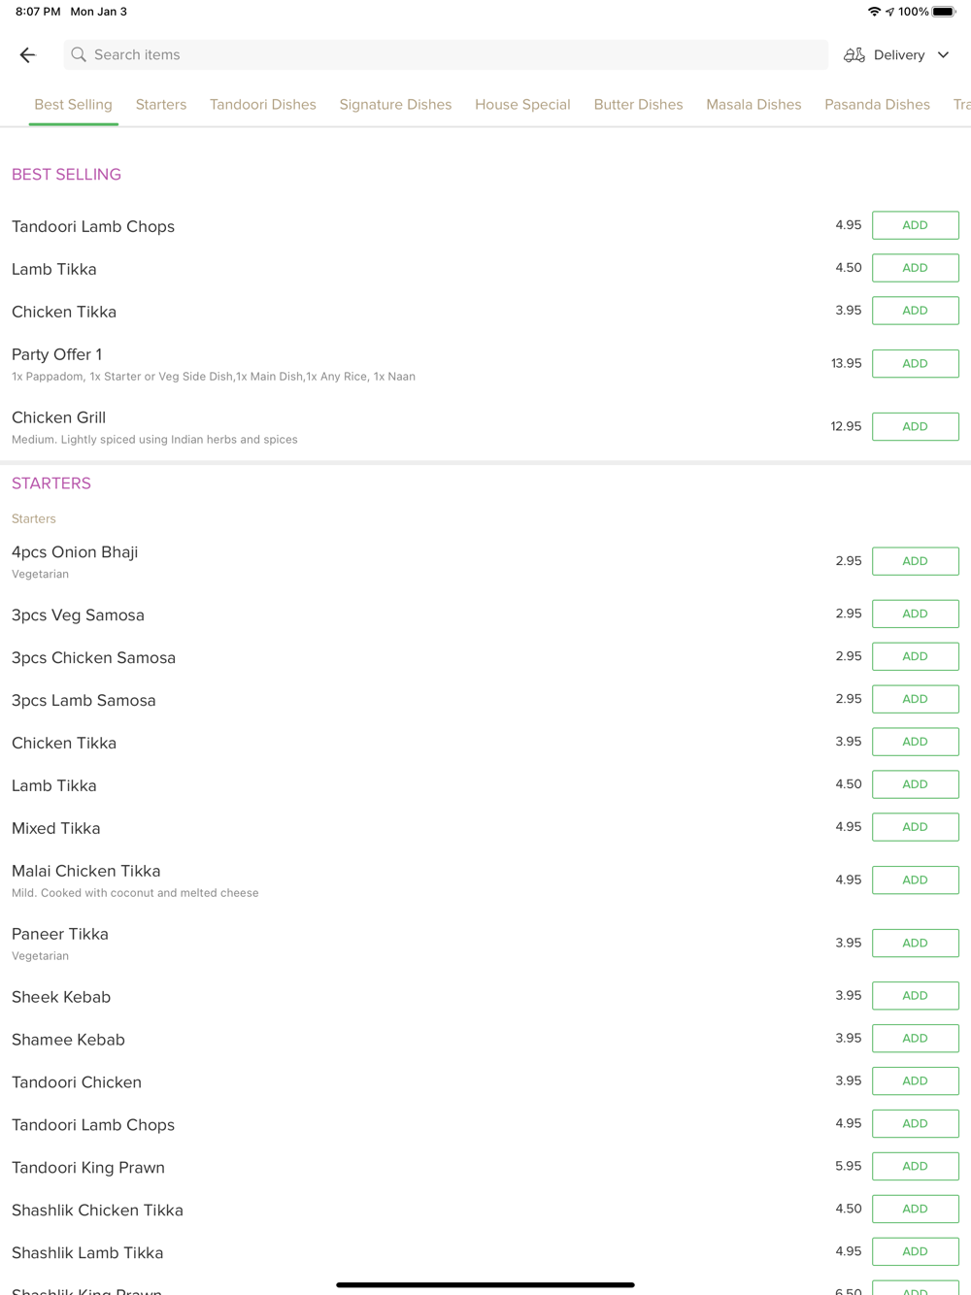Expand the Delivery chevron dropdown
Image resolution: width=971 pixels, height=1295 pixels.
click(x=943, y=55)
